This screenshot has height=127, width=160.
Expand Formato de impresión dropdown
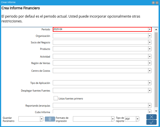coord(113,119)
